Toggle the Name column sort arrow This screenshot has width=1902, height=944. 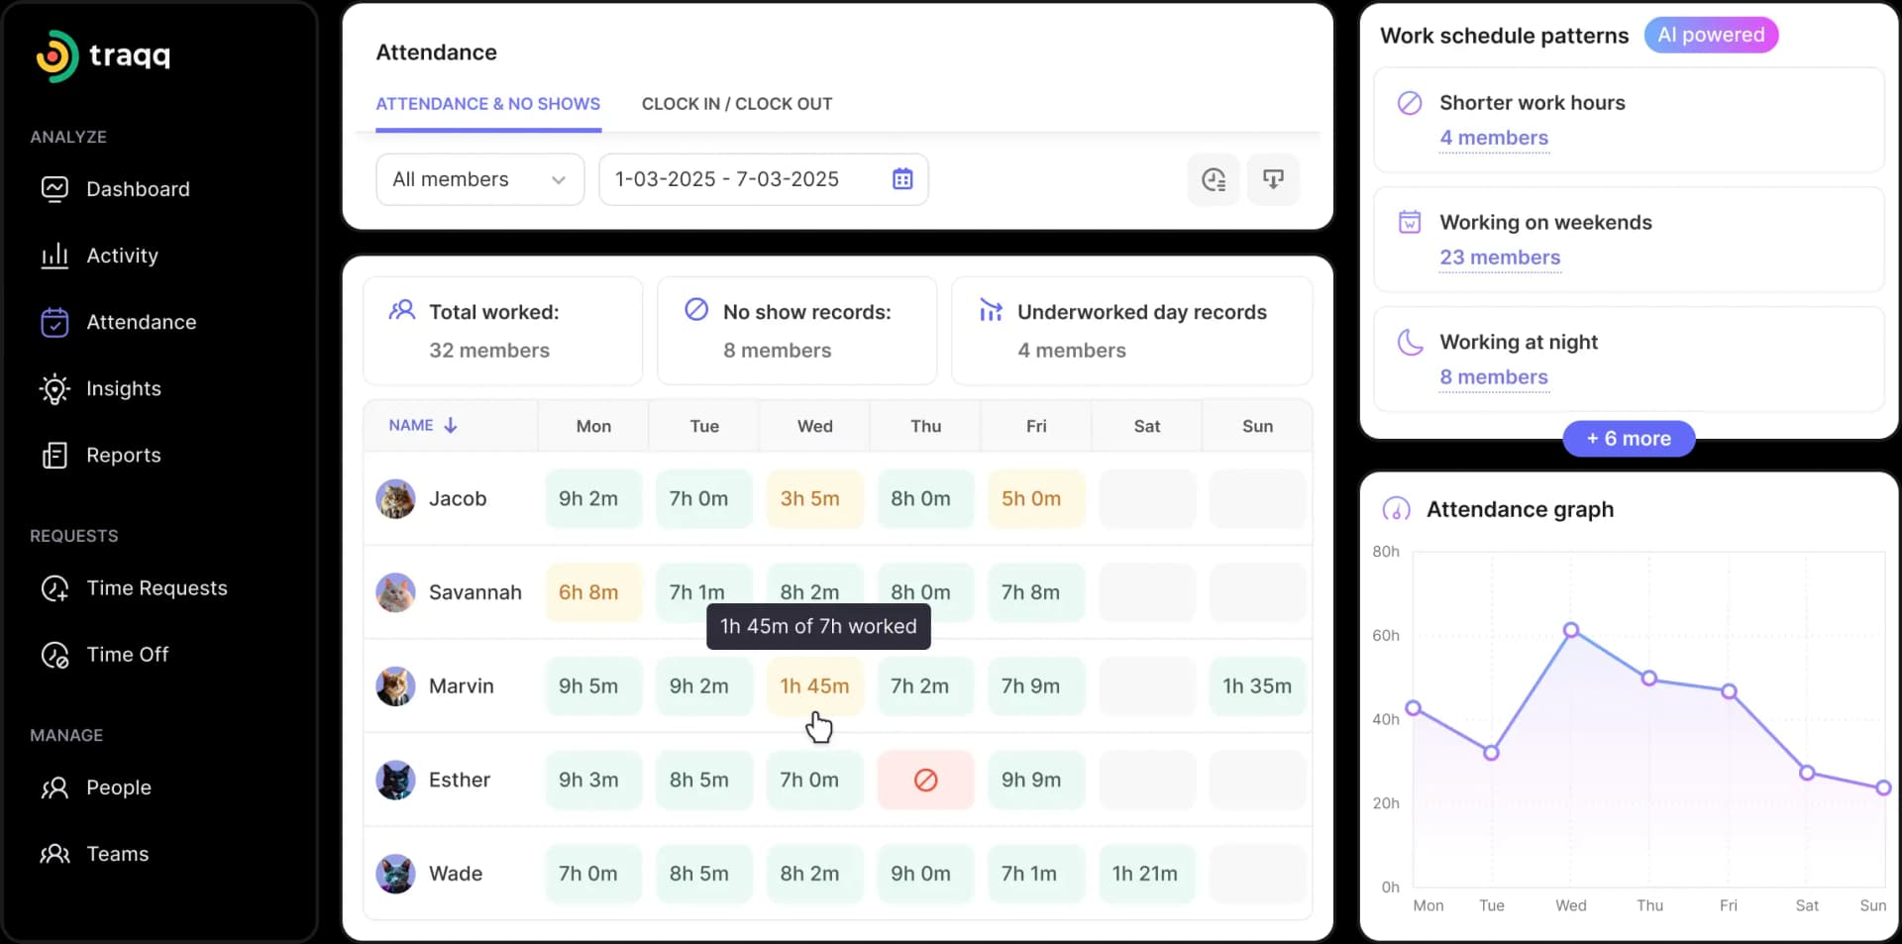click(451, 425)
